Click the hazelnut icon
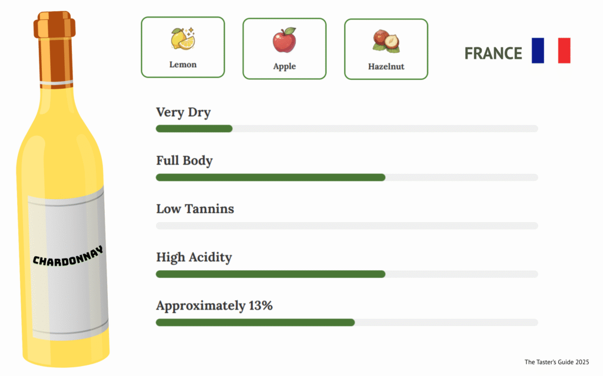The image size is (603, 376). pos(386,41)
